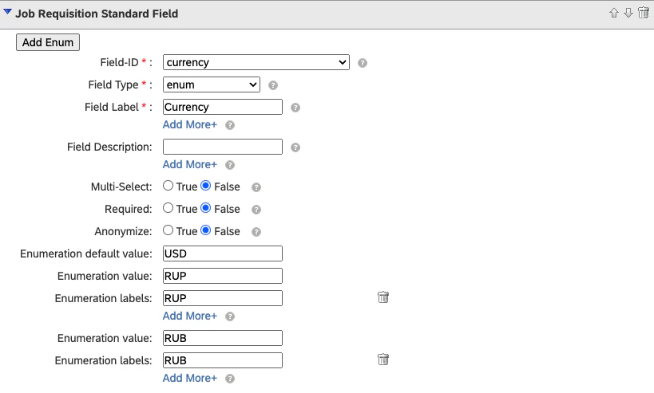Show help for Anonymize
The height and width of the screenshot is (393, 654).
256,232
